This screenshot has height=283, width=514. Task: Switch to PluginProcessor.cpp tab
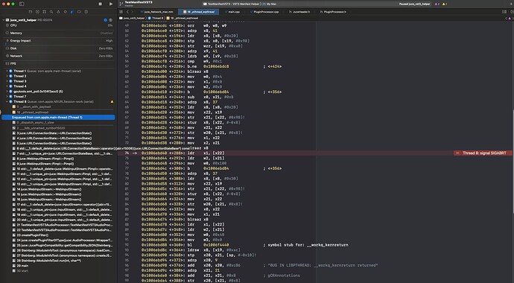264,12
